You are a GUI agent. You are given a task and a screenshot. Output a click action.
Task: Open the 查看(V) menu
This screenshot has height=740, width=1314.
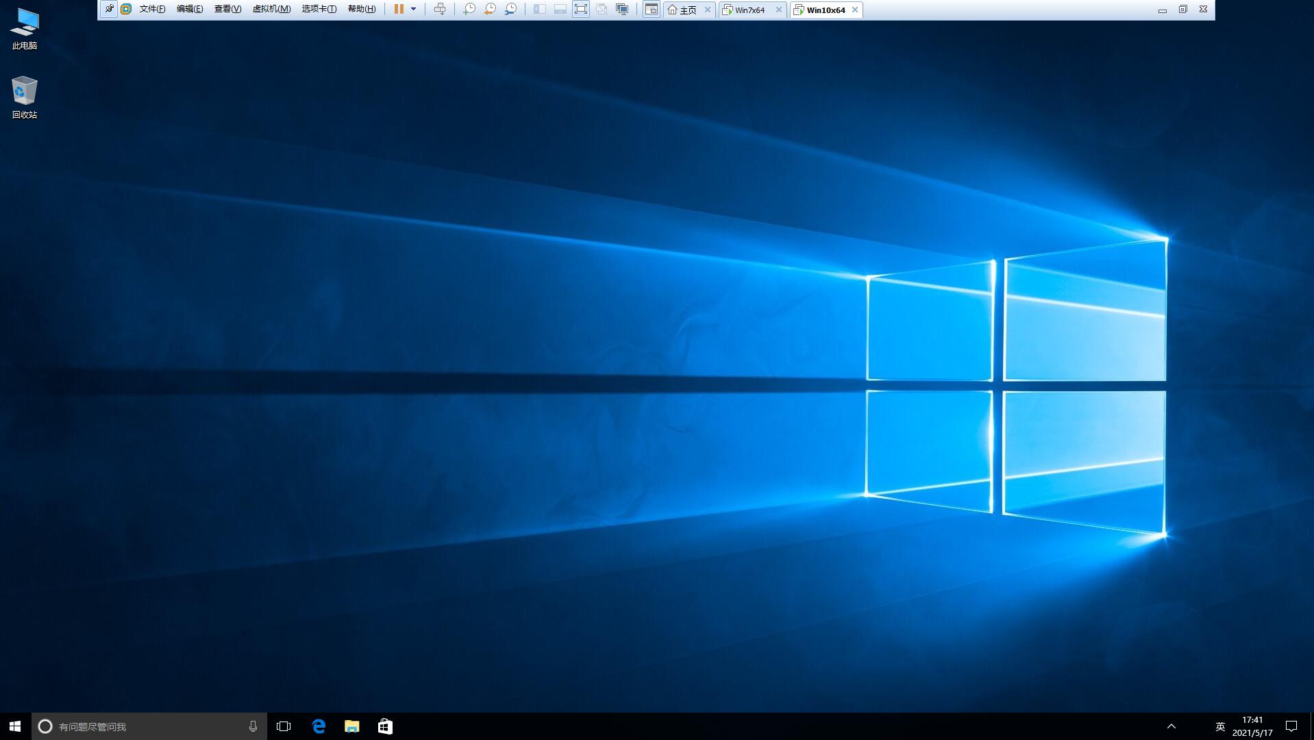227,9
